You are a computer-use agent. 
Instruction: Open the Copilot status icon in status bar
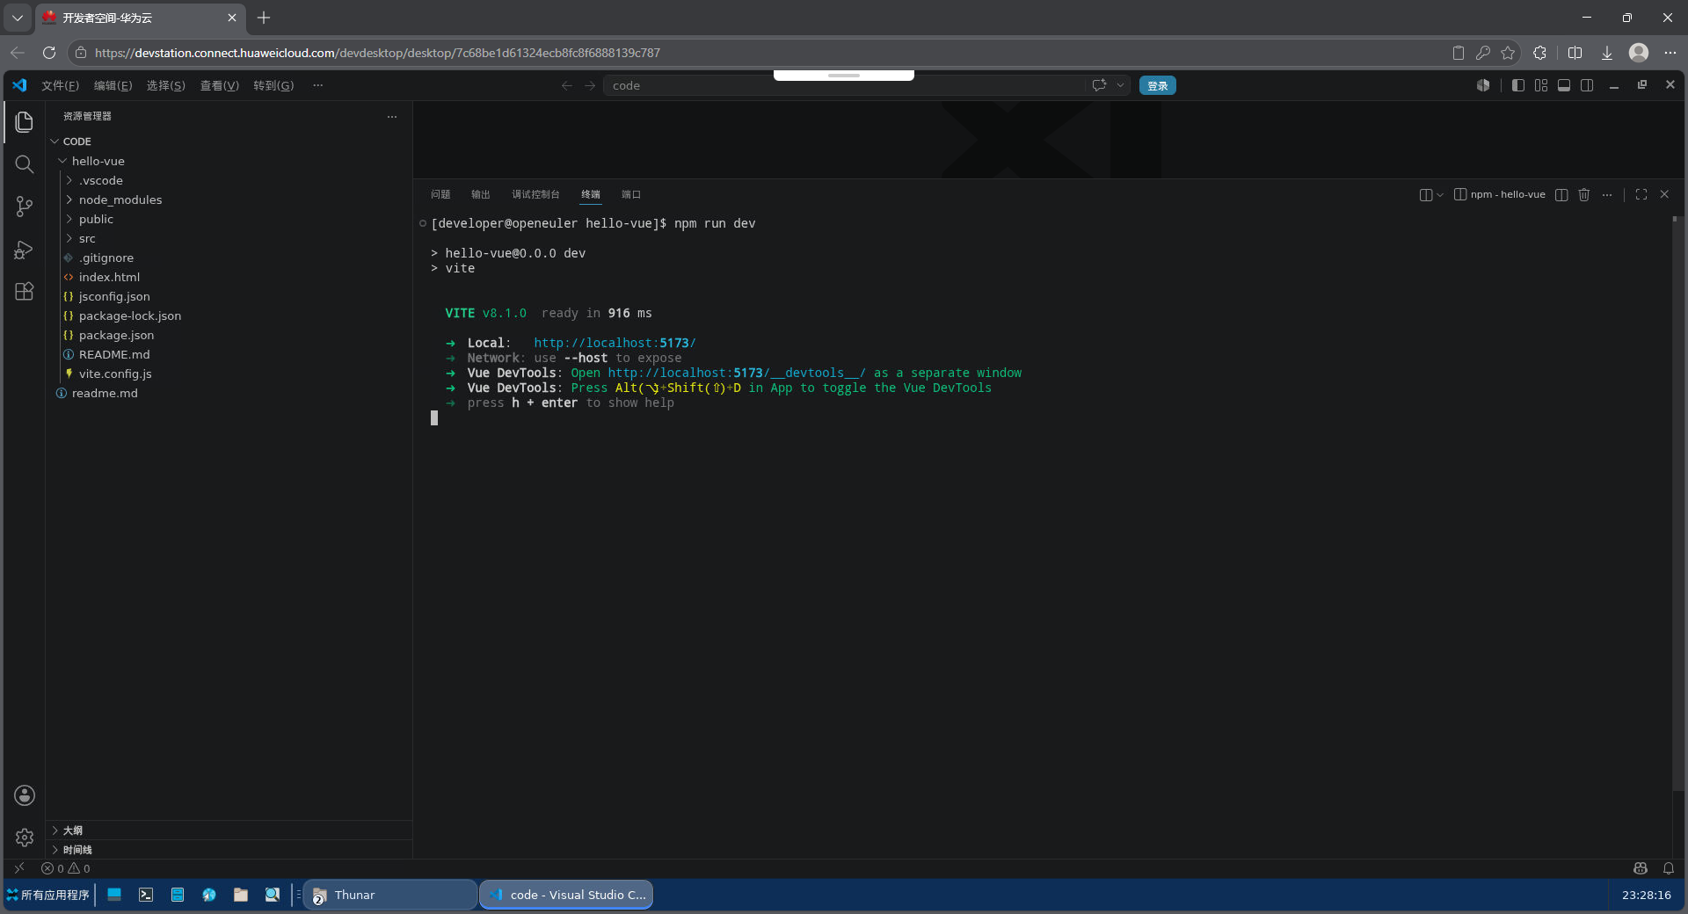pyautogui.click(x=1641, y=868)
